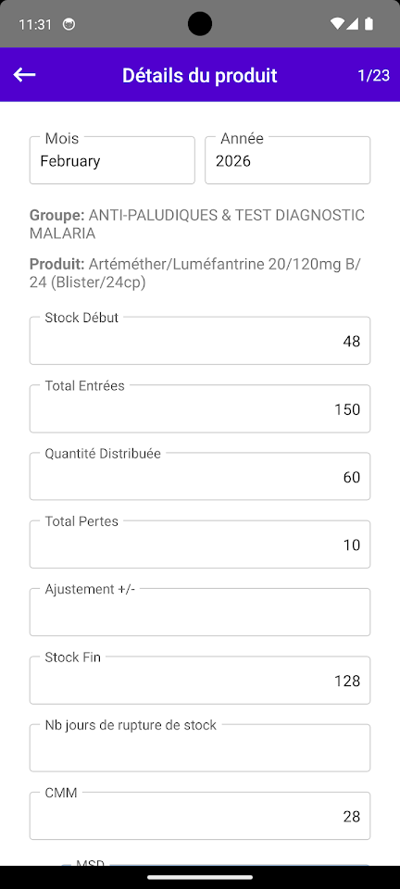Image resolution: width=400 pixels, height=889 pixels.
Task: Go back using the arrow icon
Action: [24, 74]
